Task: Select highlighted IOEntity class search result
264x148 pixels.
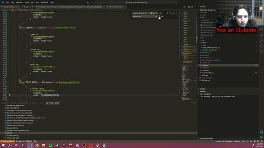Action: click(x=9, y=133)
